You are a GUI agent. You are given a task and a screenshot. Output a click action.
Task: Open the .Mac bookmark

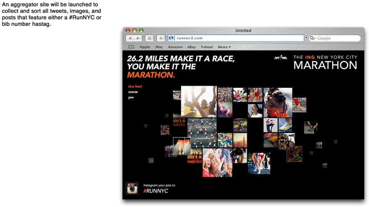[x=159, y=47]
